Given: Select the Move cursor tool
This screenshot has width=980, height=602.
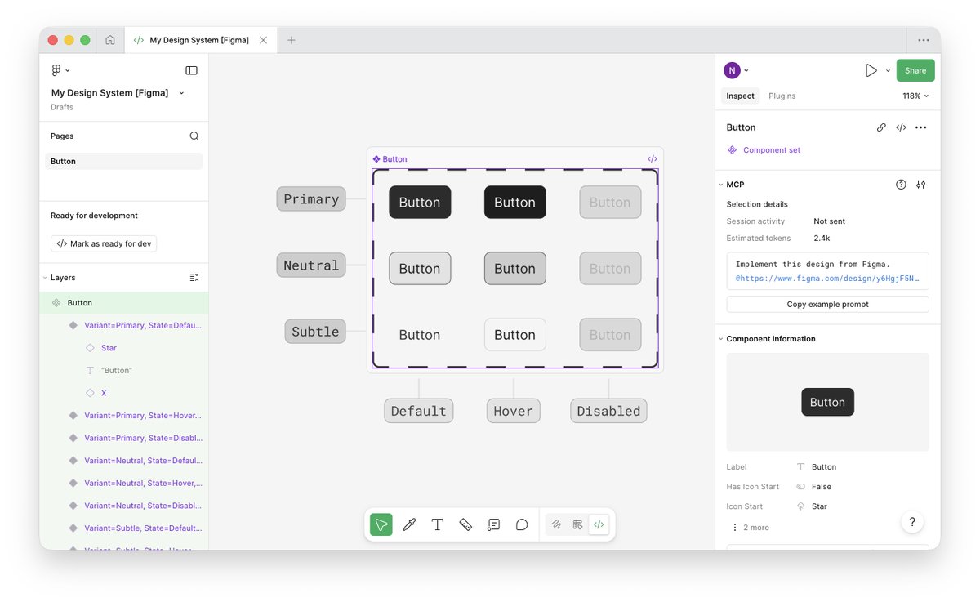Looking at the screenshot, I should tap(381, 524).
